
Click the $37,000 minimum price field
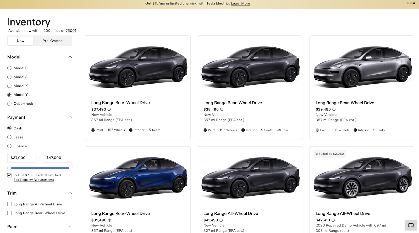pyautogui.click(x=22, y=158)
